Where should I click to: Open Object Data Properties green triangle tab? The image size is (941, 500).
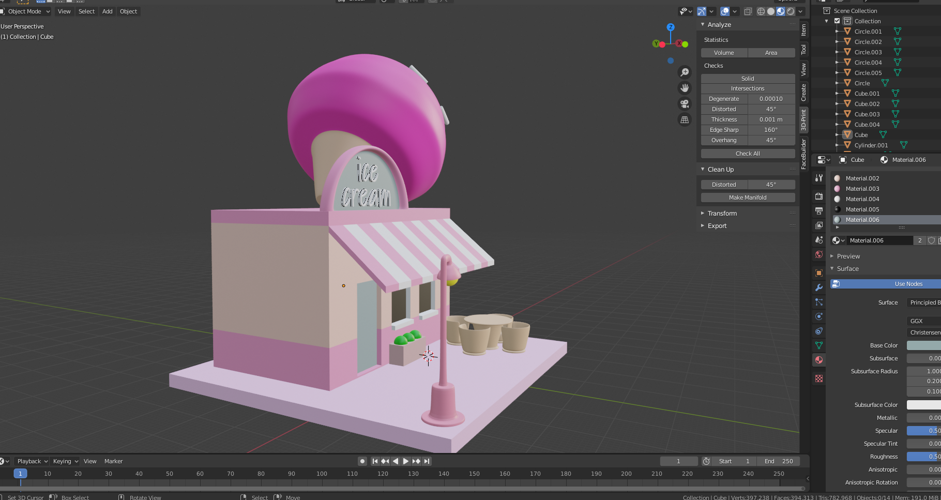pos(819,345)
